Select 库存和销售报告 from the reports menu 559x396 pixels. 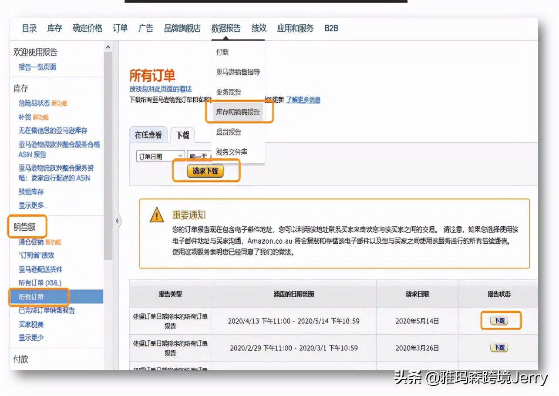(x=237, y=112)
